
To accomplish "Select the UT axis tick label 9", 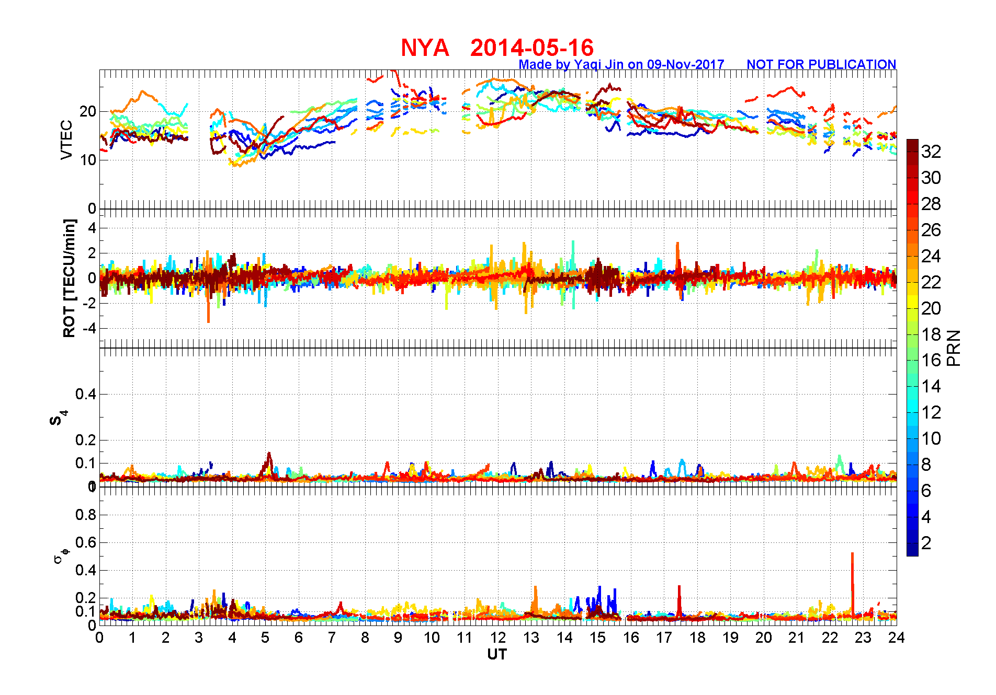I will point(398,638).
